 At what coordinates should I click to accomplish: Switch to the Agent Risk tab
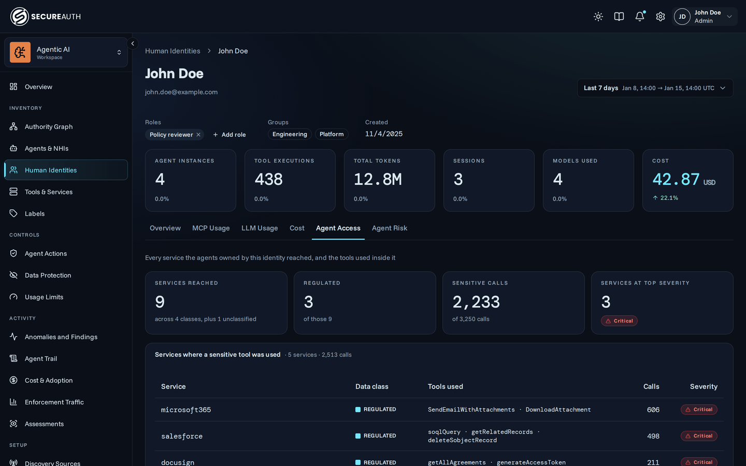[x=390, y=228]
